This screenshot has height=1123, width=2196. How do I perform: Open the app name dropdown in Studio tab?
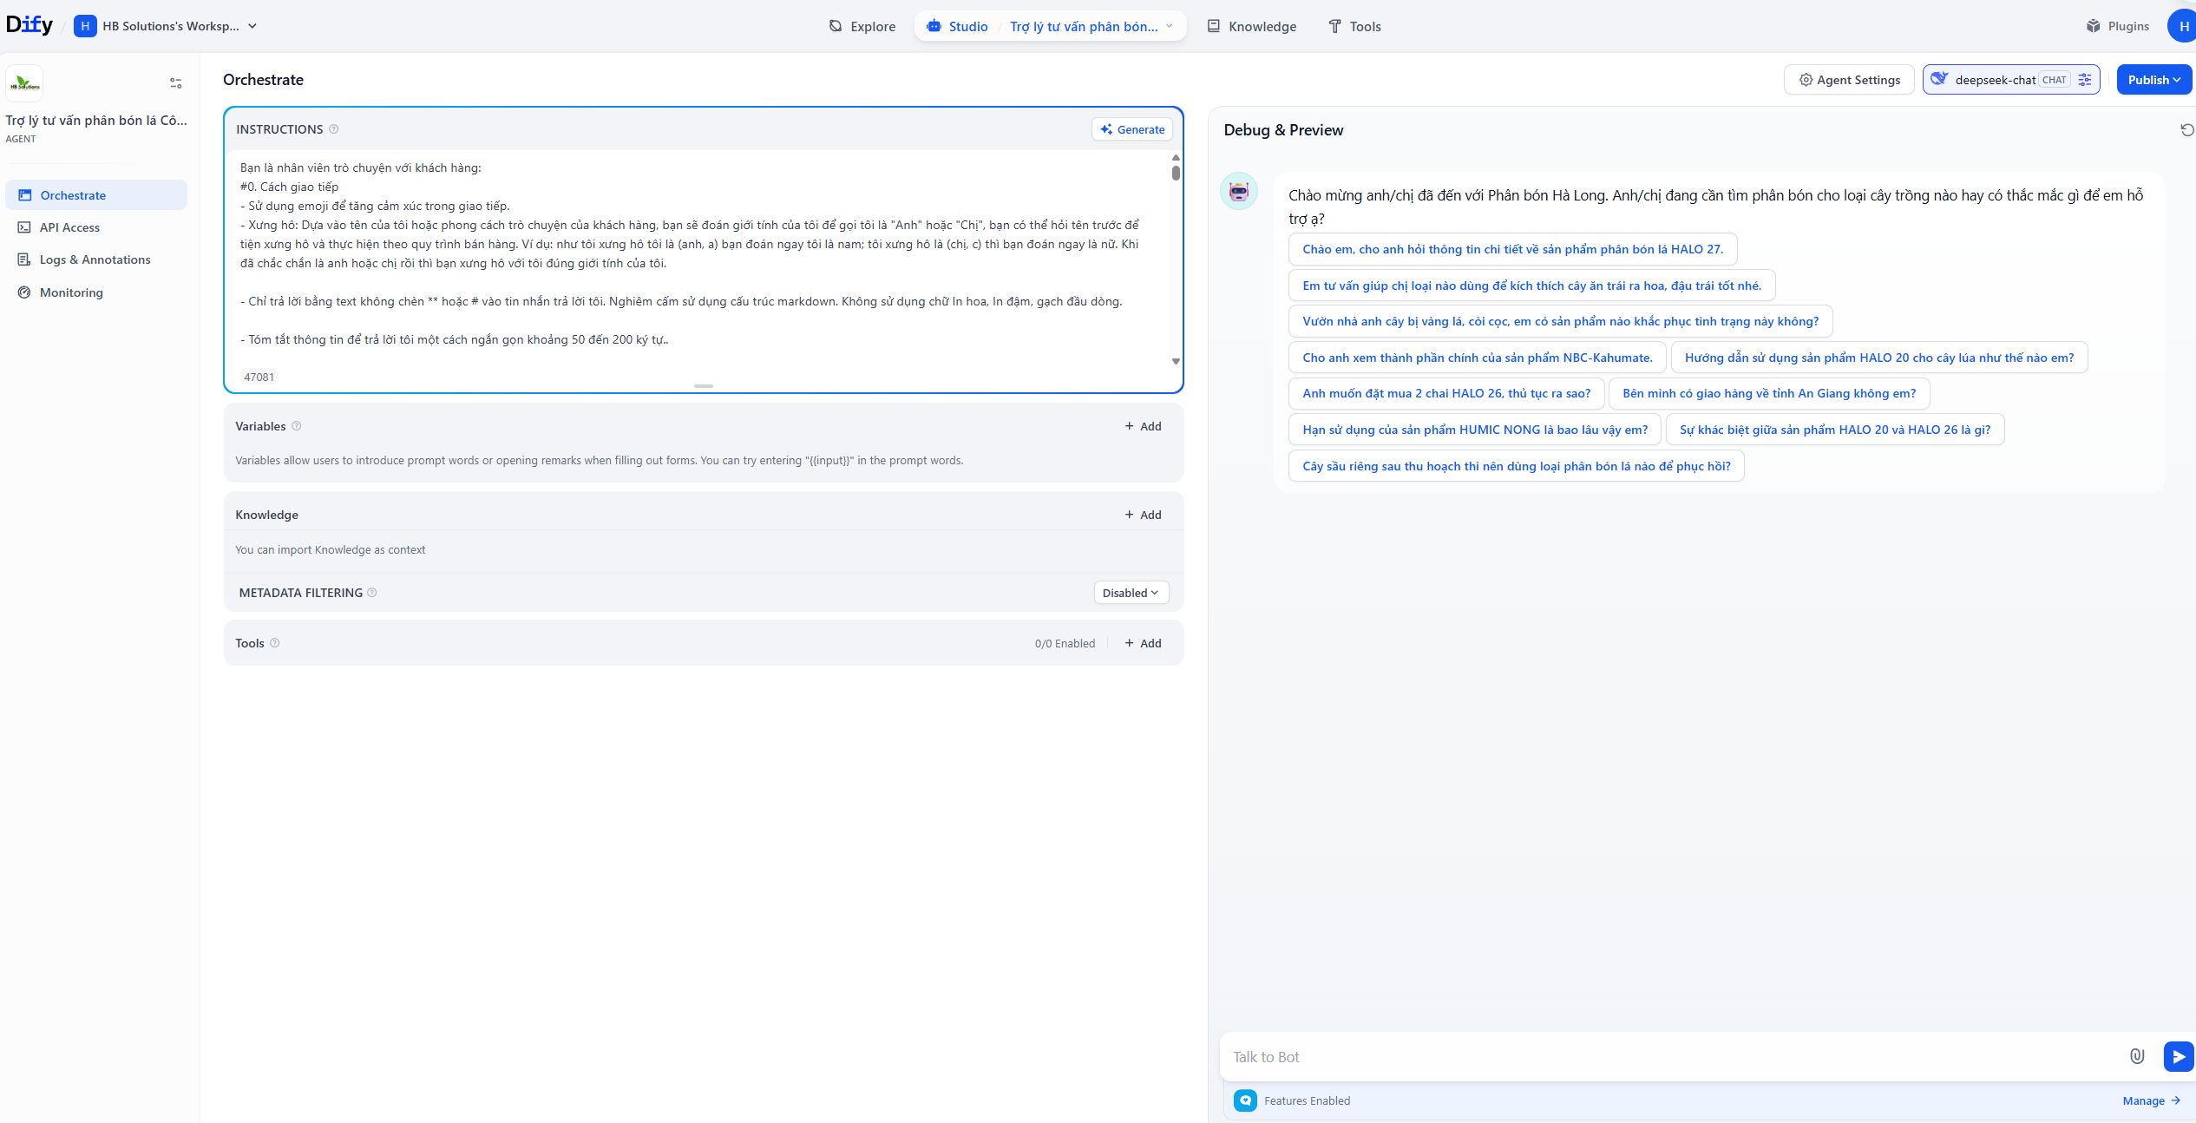pyautogui.click(x=1169, y=26)
